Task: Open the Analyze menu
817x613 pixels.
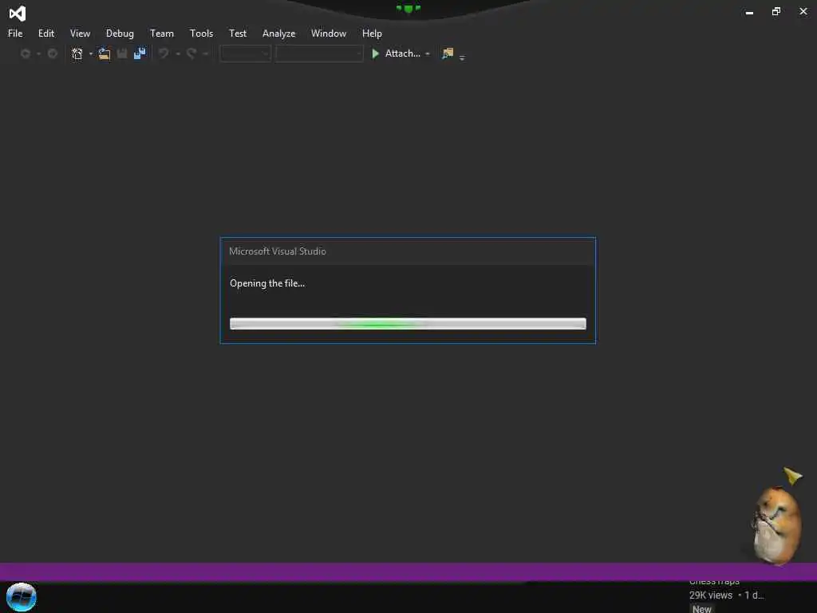Action: point(278,34)
